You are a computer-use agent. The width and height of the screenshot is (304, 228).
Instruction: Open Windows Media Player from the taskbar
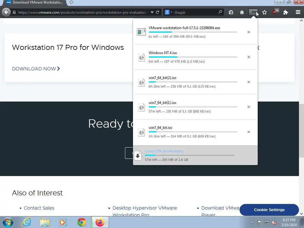pos(63,222)
